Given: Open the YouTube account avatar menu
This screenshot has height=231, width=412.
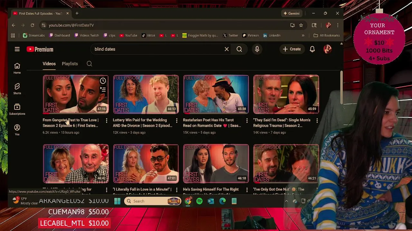Looking at the screenshot, I should 327,49.
